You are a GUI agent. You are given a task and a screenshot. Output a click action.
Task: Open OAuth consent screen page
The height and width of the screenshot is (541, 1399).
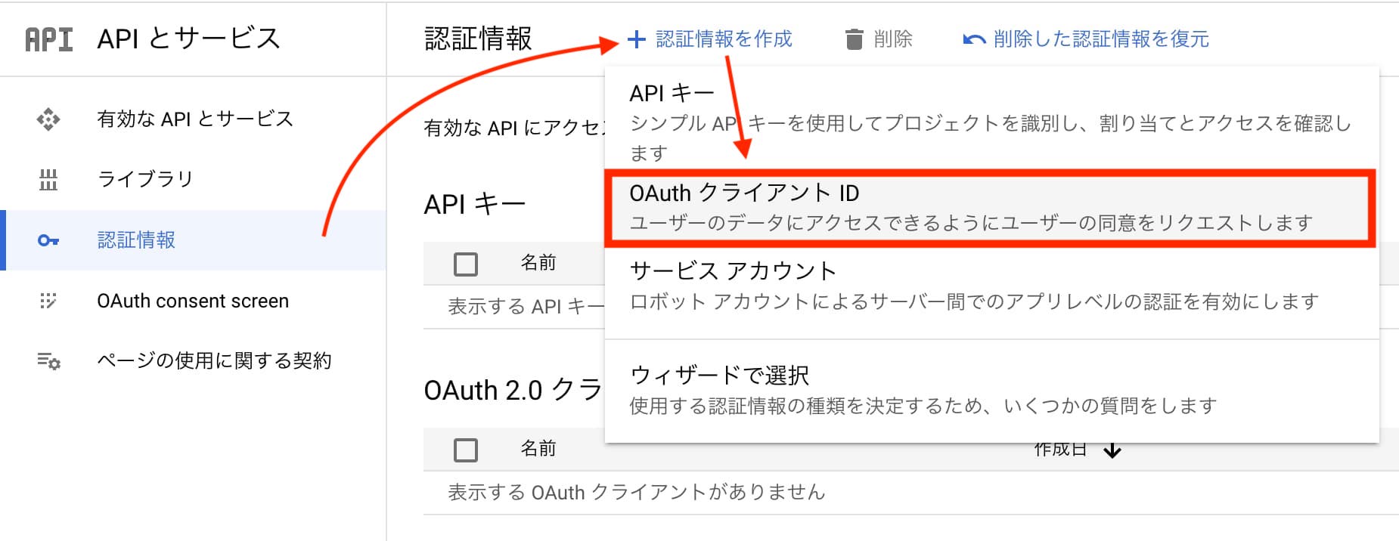point(193,301)
